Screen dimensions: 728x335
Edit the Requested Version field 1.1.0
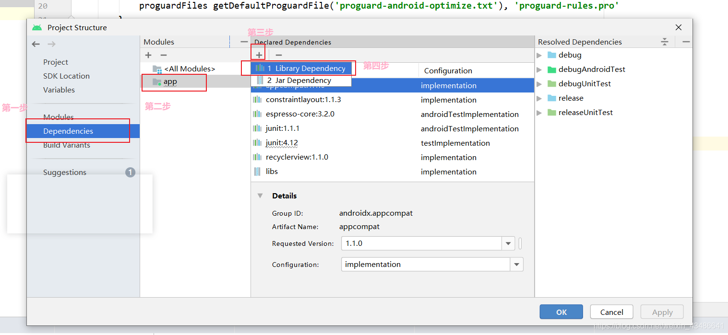422,243
